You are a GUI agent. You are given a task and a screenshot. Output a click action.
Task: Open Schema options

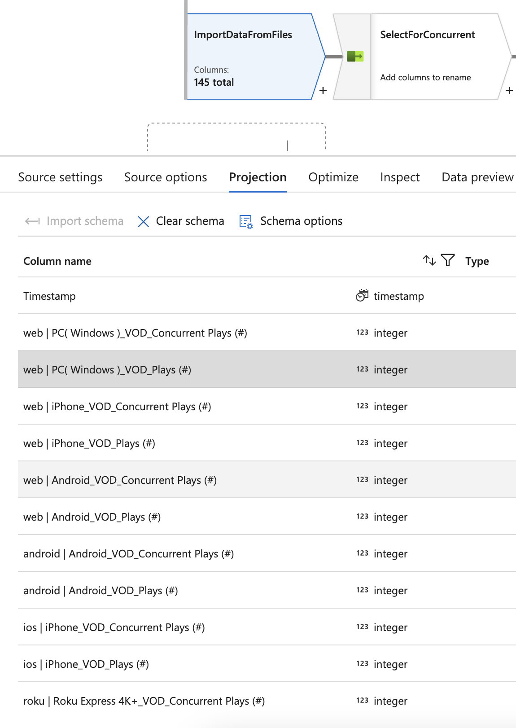pos(301,221)
